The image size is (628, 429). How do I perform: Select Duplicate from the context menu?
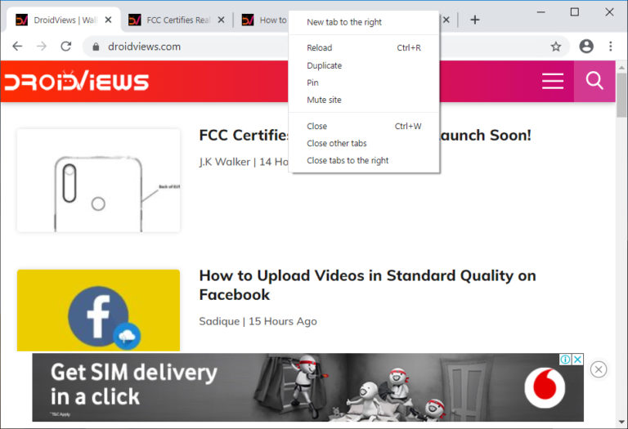364,65
